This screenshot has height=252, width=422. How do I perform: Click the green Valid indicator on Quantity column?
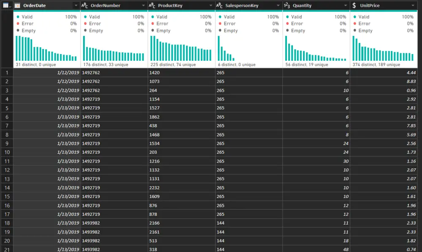295,17
